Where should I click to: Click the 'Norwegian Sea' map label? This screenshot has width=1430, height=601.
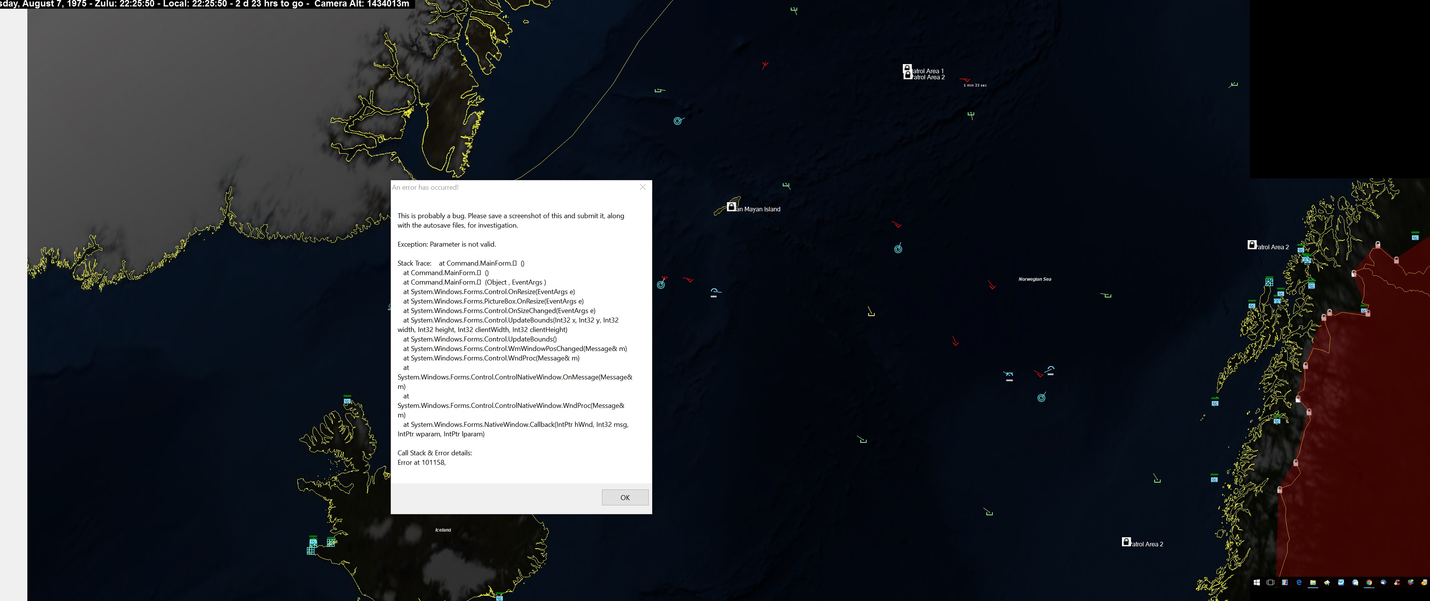coord(1035,279)
